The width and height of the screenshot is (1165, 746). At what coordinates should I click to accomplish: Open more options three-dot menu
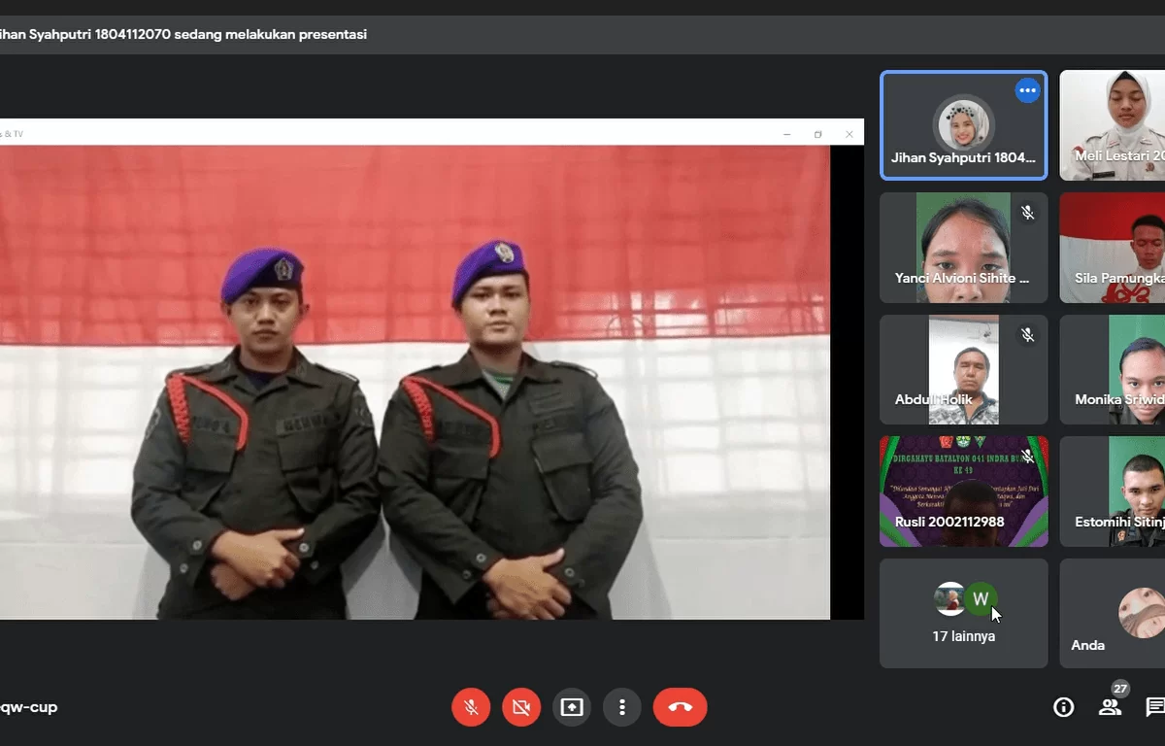pos(622,707)
